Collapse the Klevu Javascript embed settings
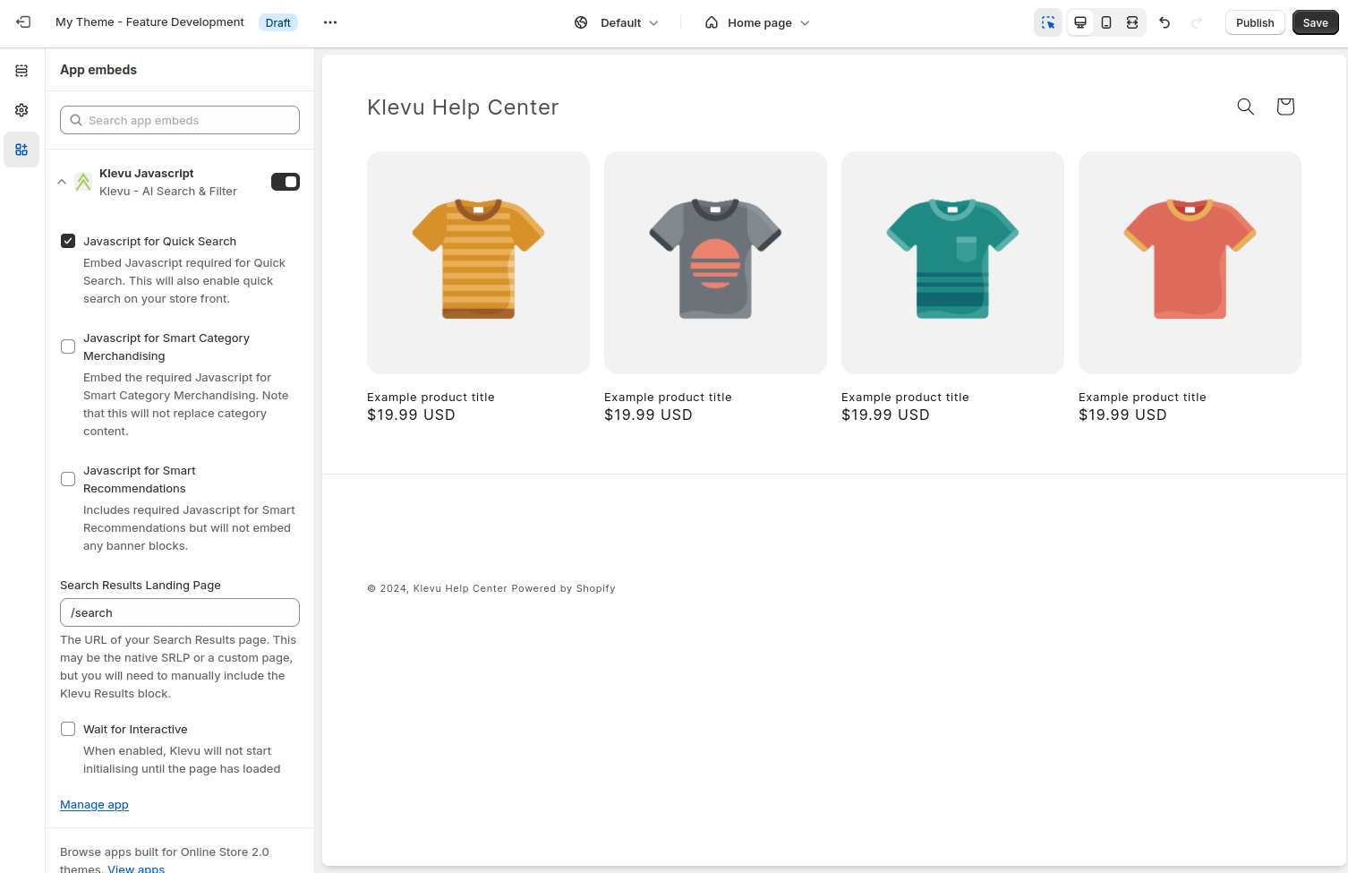The width and height of the screenshot is (1348, 873). (x=62, y=182)
